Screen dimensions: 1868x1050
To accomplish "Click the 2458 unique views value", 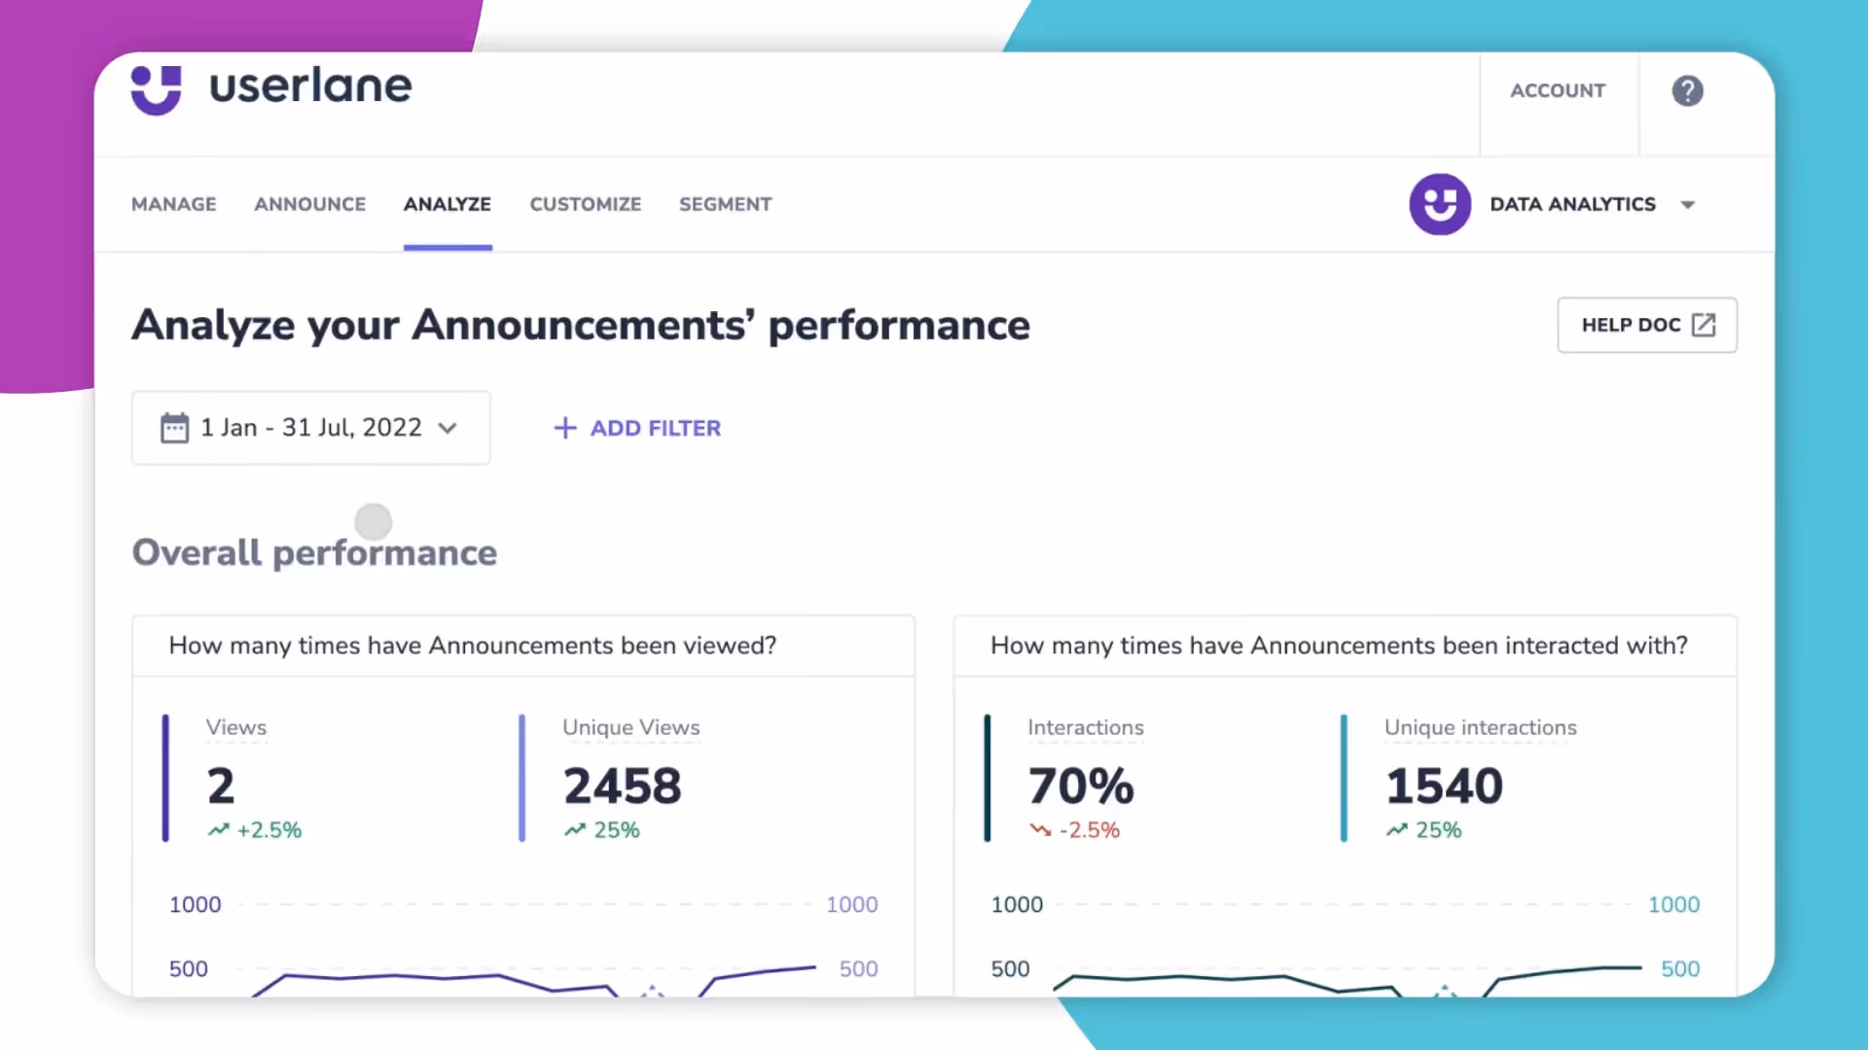I will 623,786.
